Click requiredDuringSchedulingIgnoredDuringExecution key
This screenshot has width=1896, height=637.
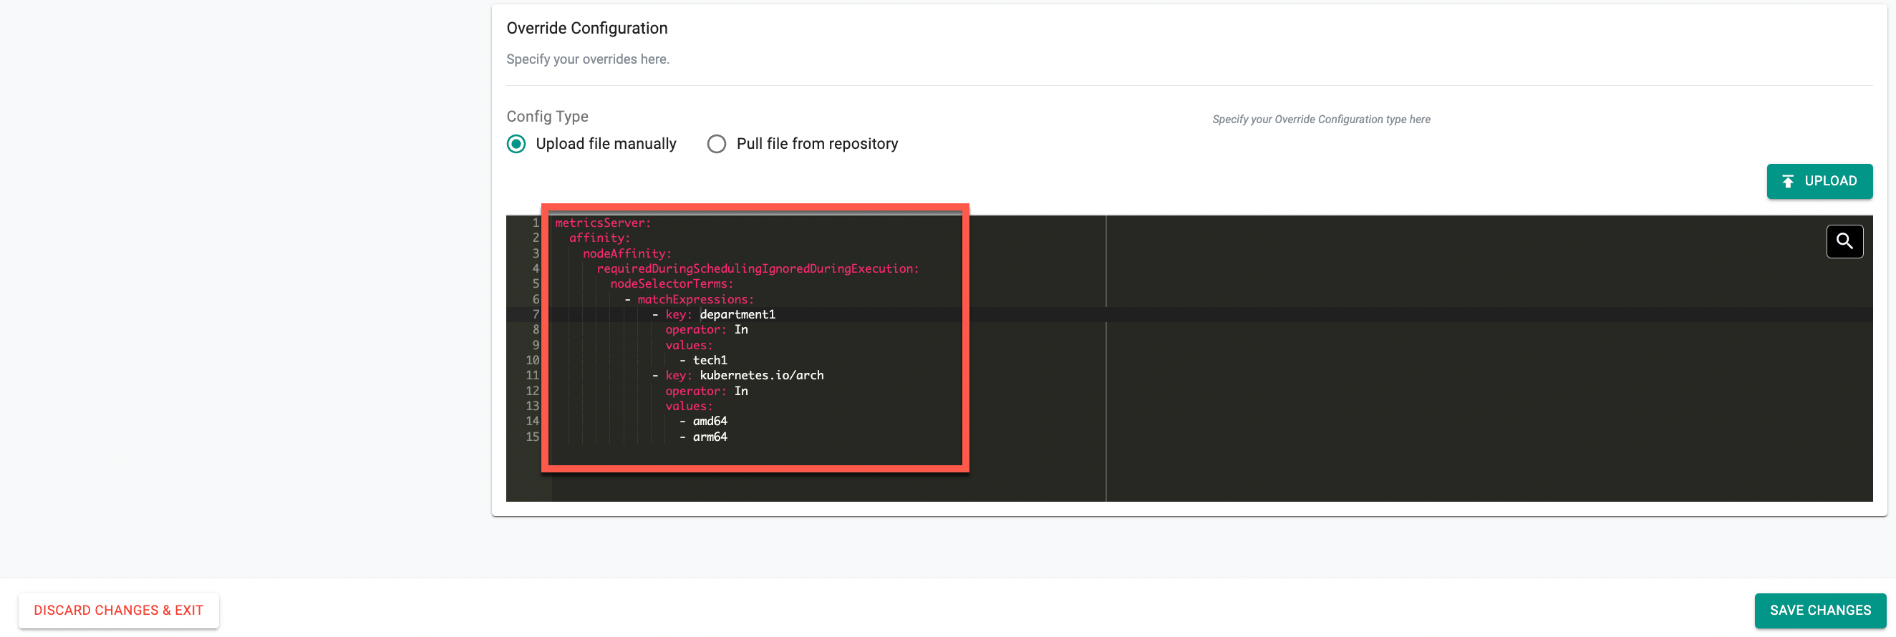click(x=757, y=269)
